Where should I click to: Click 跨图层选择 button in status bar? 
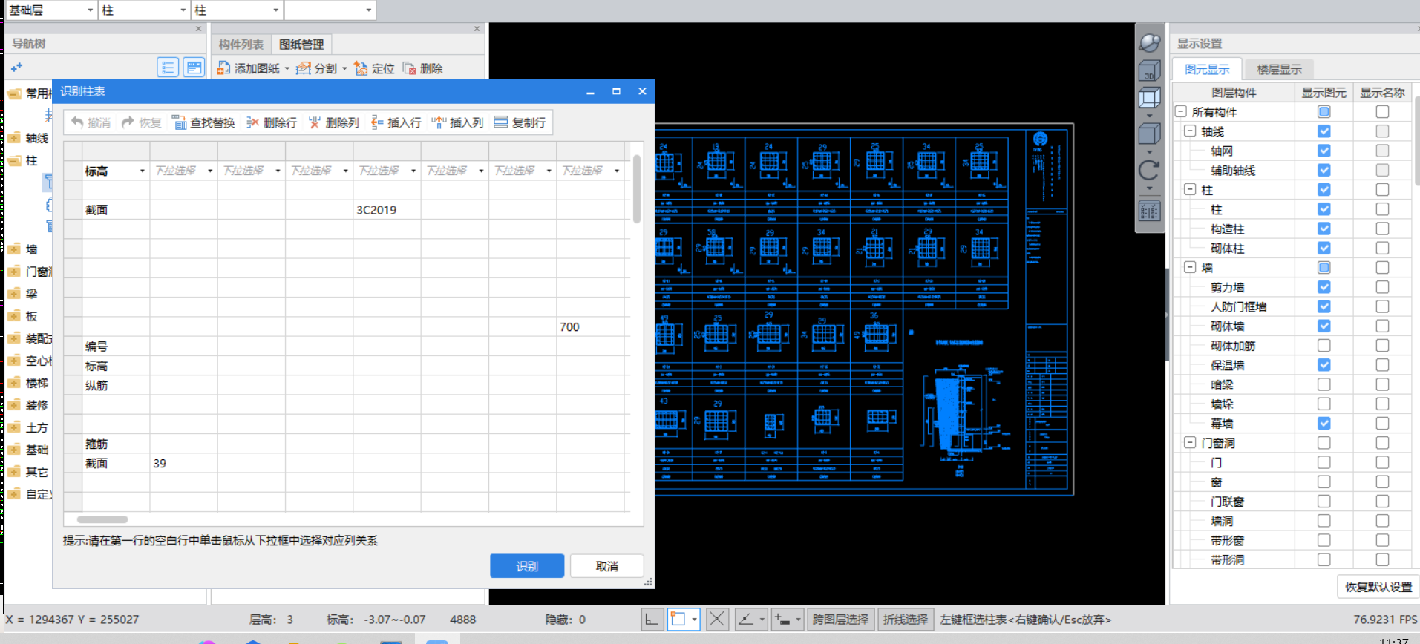point(840,620)
